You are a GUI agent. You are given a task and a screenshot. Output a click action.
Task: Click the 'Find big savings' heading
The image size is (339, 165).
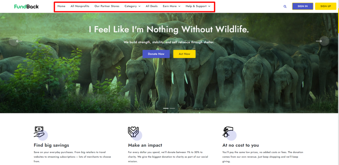click(x=51, y=145)
